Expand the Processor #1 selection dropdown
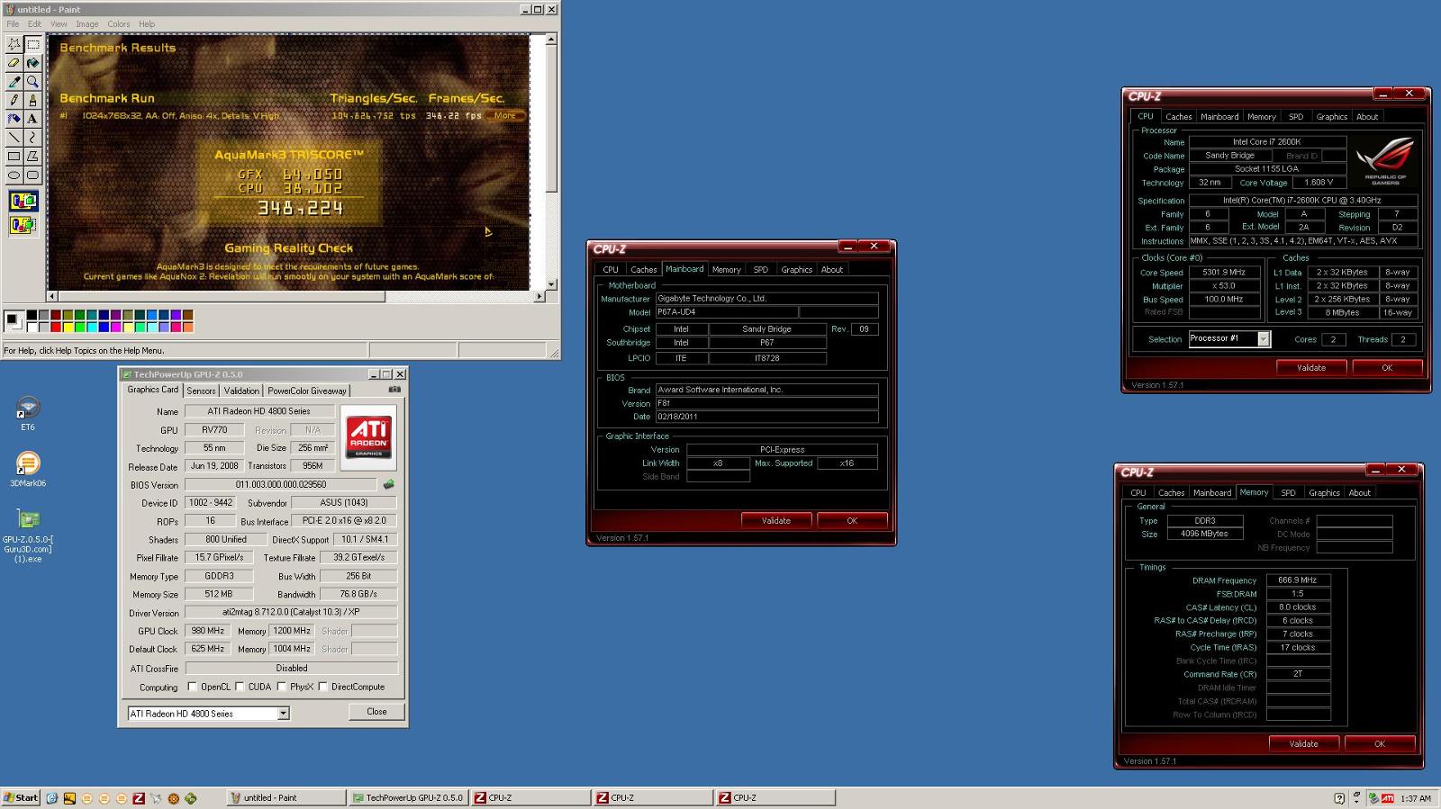Screen dimensions: 1441x809 pos(1263,339)
